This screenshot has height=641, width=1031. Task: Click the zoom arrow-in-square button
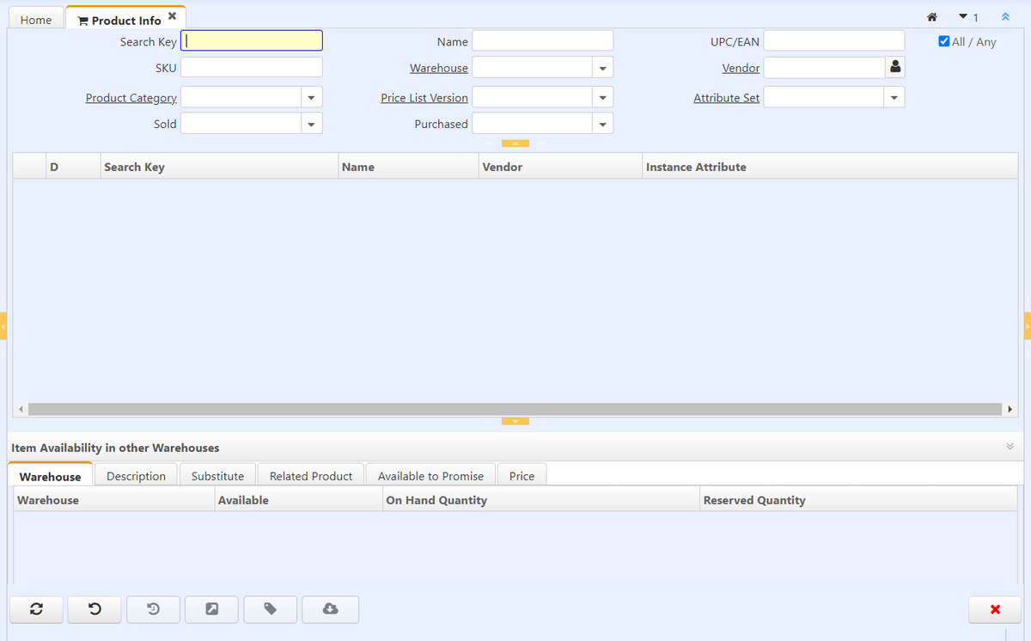[x=211, y=609]
